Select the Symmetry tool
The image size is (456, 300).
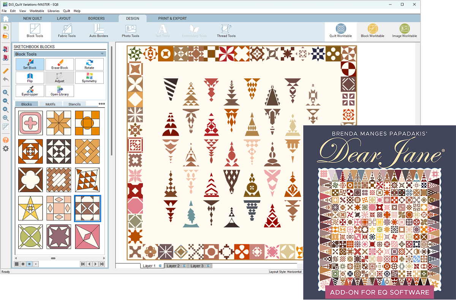click(89, 77)
